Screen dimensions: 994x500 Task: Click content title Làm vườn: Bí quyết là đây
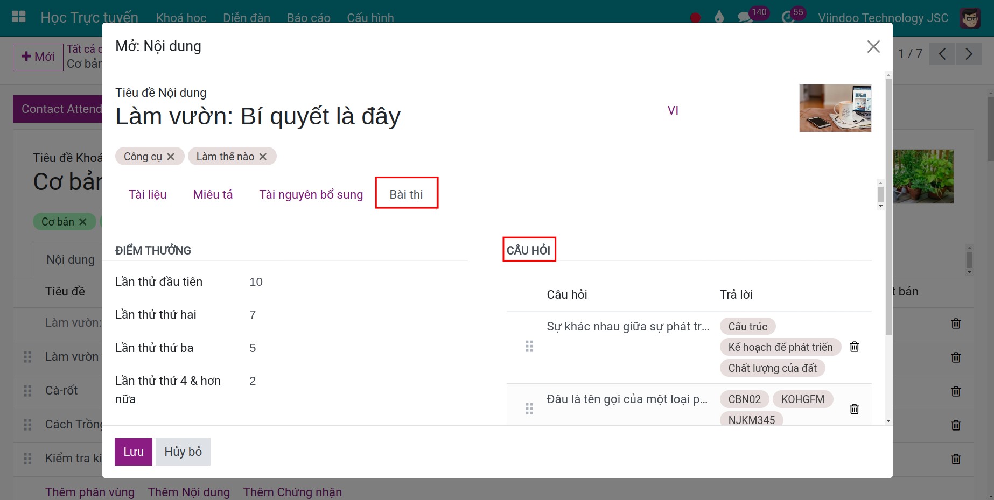[258, 116]
